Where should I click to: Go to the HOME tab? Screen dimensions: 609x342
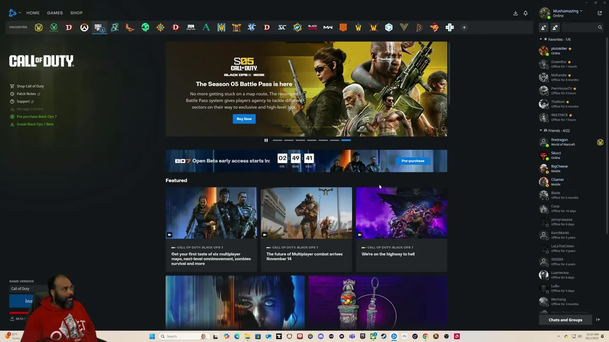click(x=33, y=13)
